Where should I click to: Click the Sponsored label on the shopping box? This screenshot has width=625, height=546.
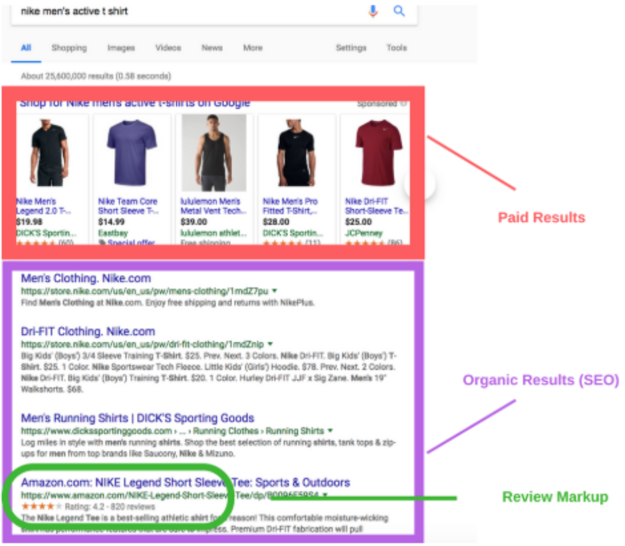click(x=378, y=104)
